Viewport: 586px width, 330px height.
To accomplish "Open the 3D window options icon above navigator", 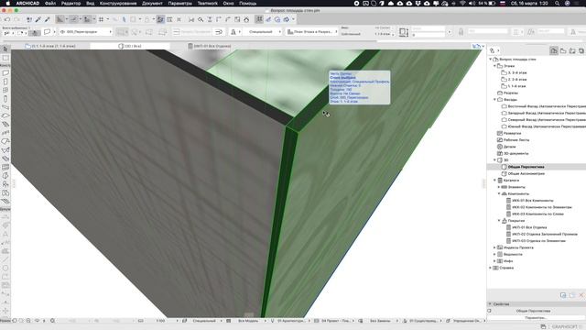I will click(x=476, y=46).
